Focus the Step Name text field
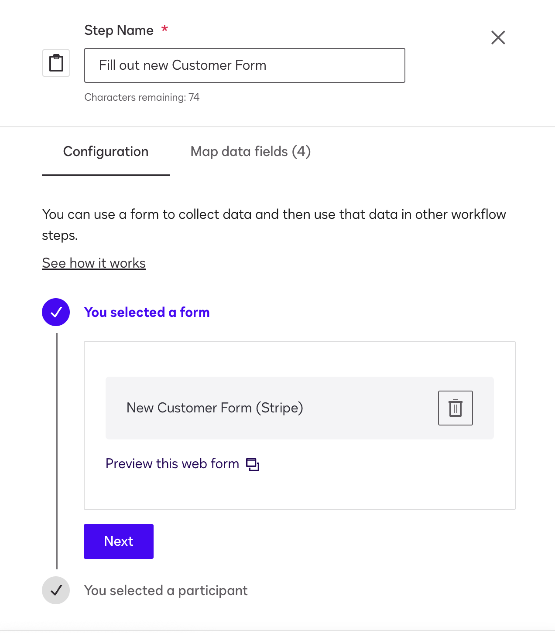 point(244,65)
